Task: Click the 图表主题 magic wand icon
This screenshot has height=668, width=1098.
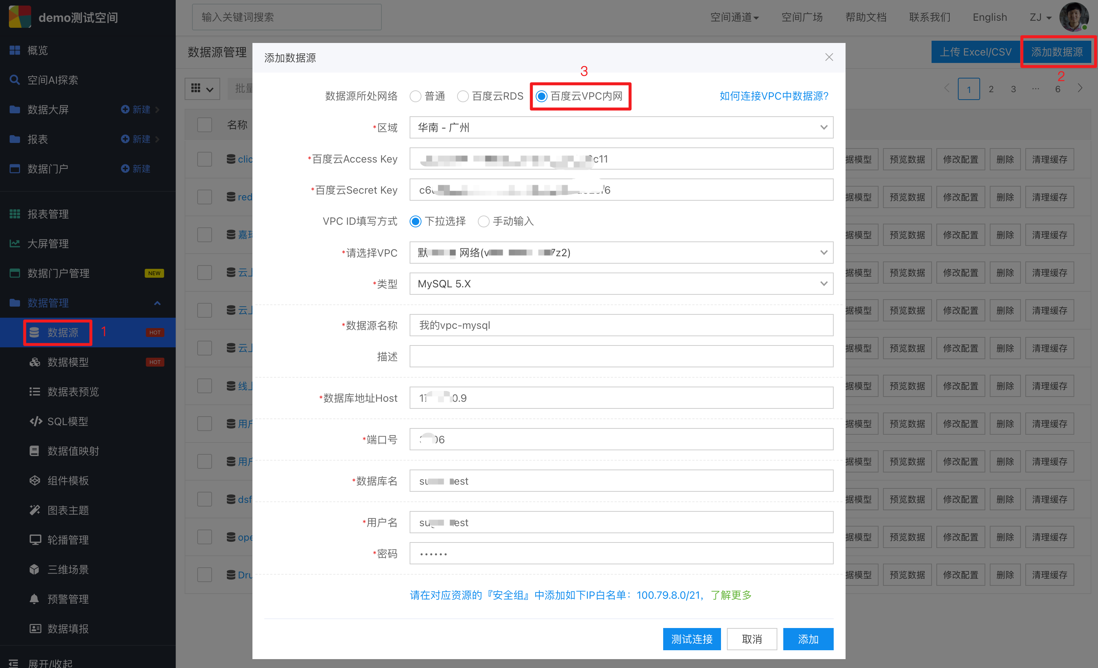Action: coord(34,510)
